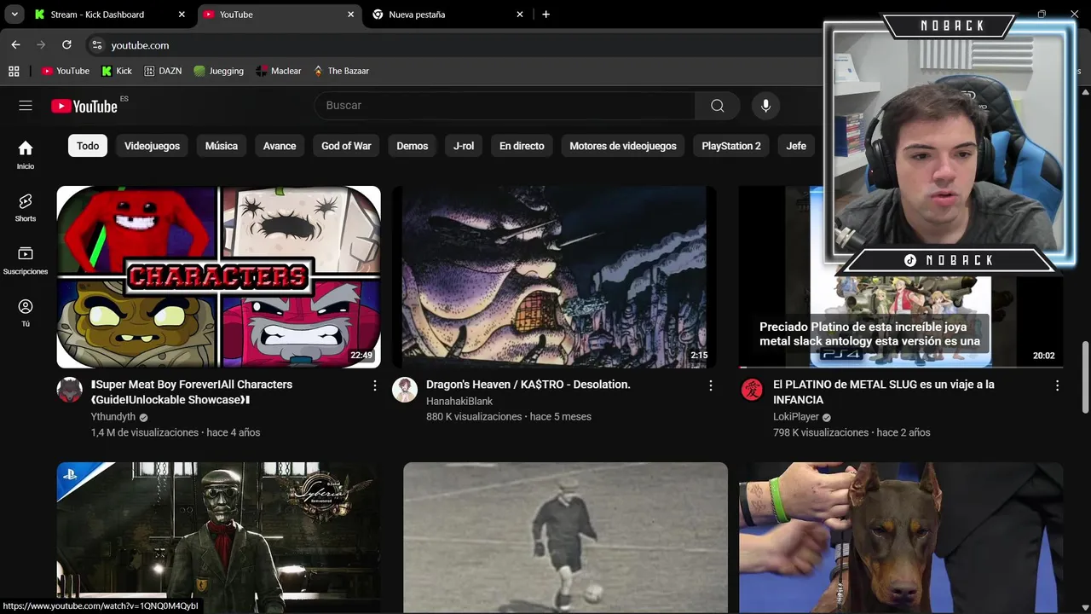This screenshot has width=1091, height=614.
Task: Open Super Meat Boy Forever characters thumbnail
Action: click(219, 277)
